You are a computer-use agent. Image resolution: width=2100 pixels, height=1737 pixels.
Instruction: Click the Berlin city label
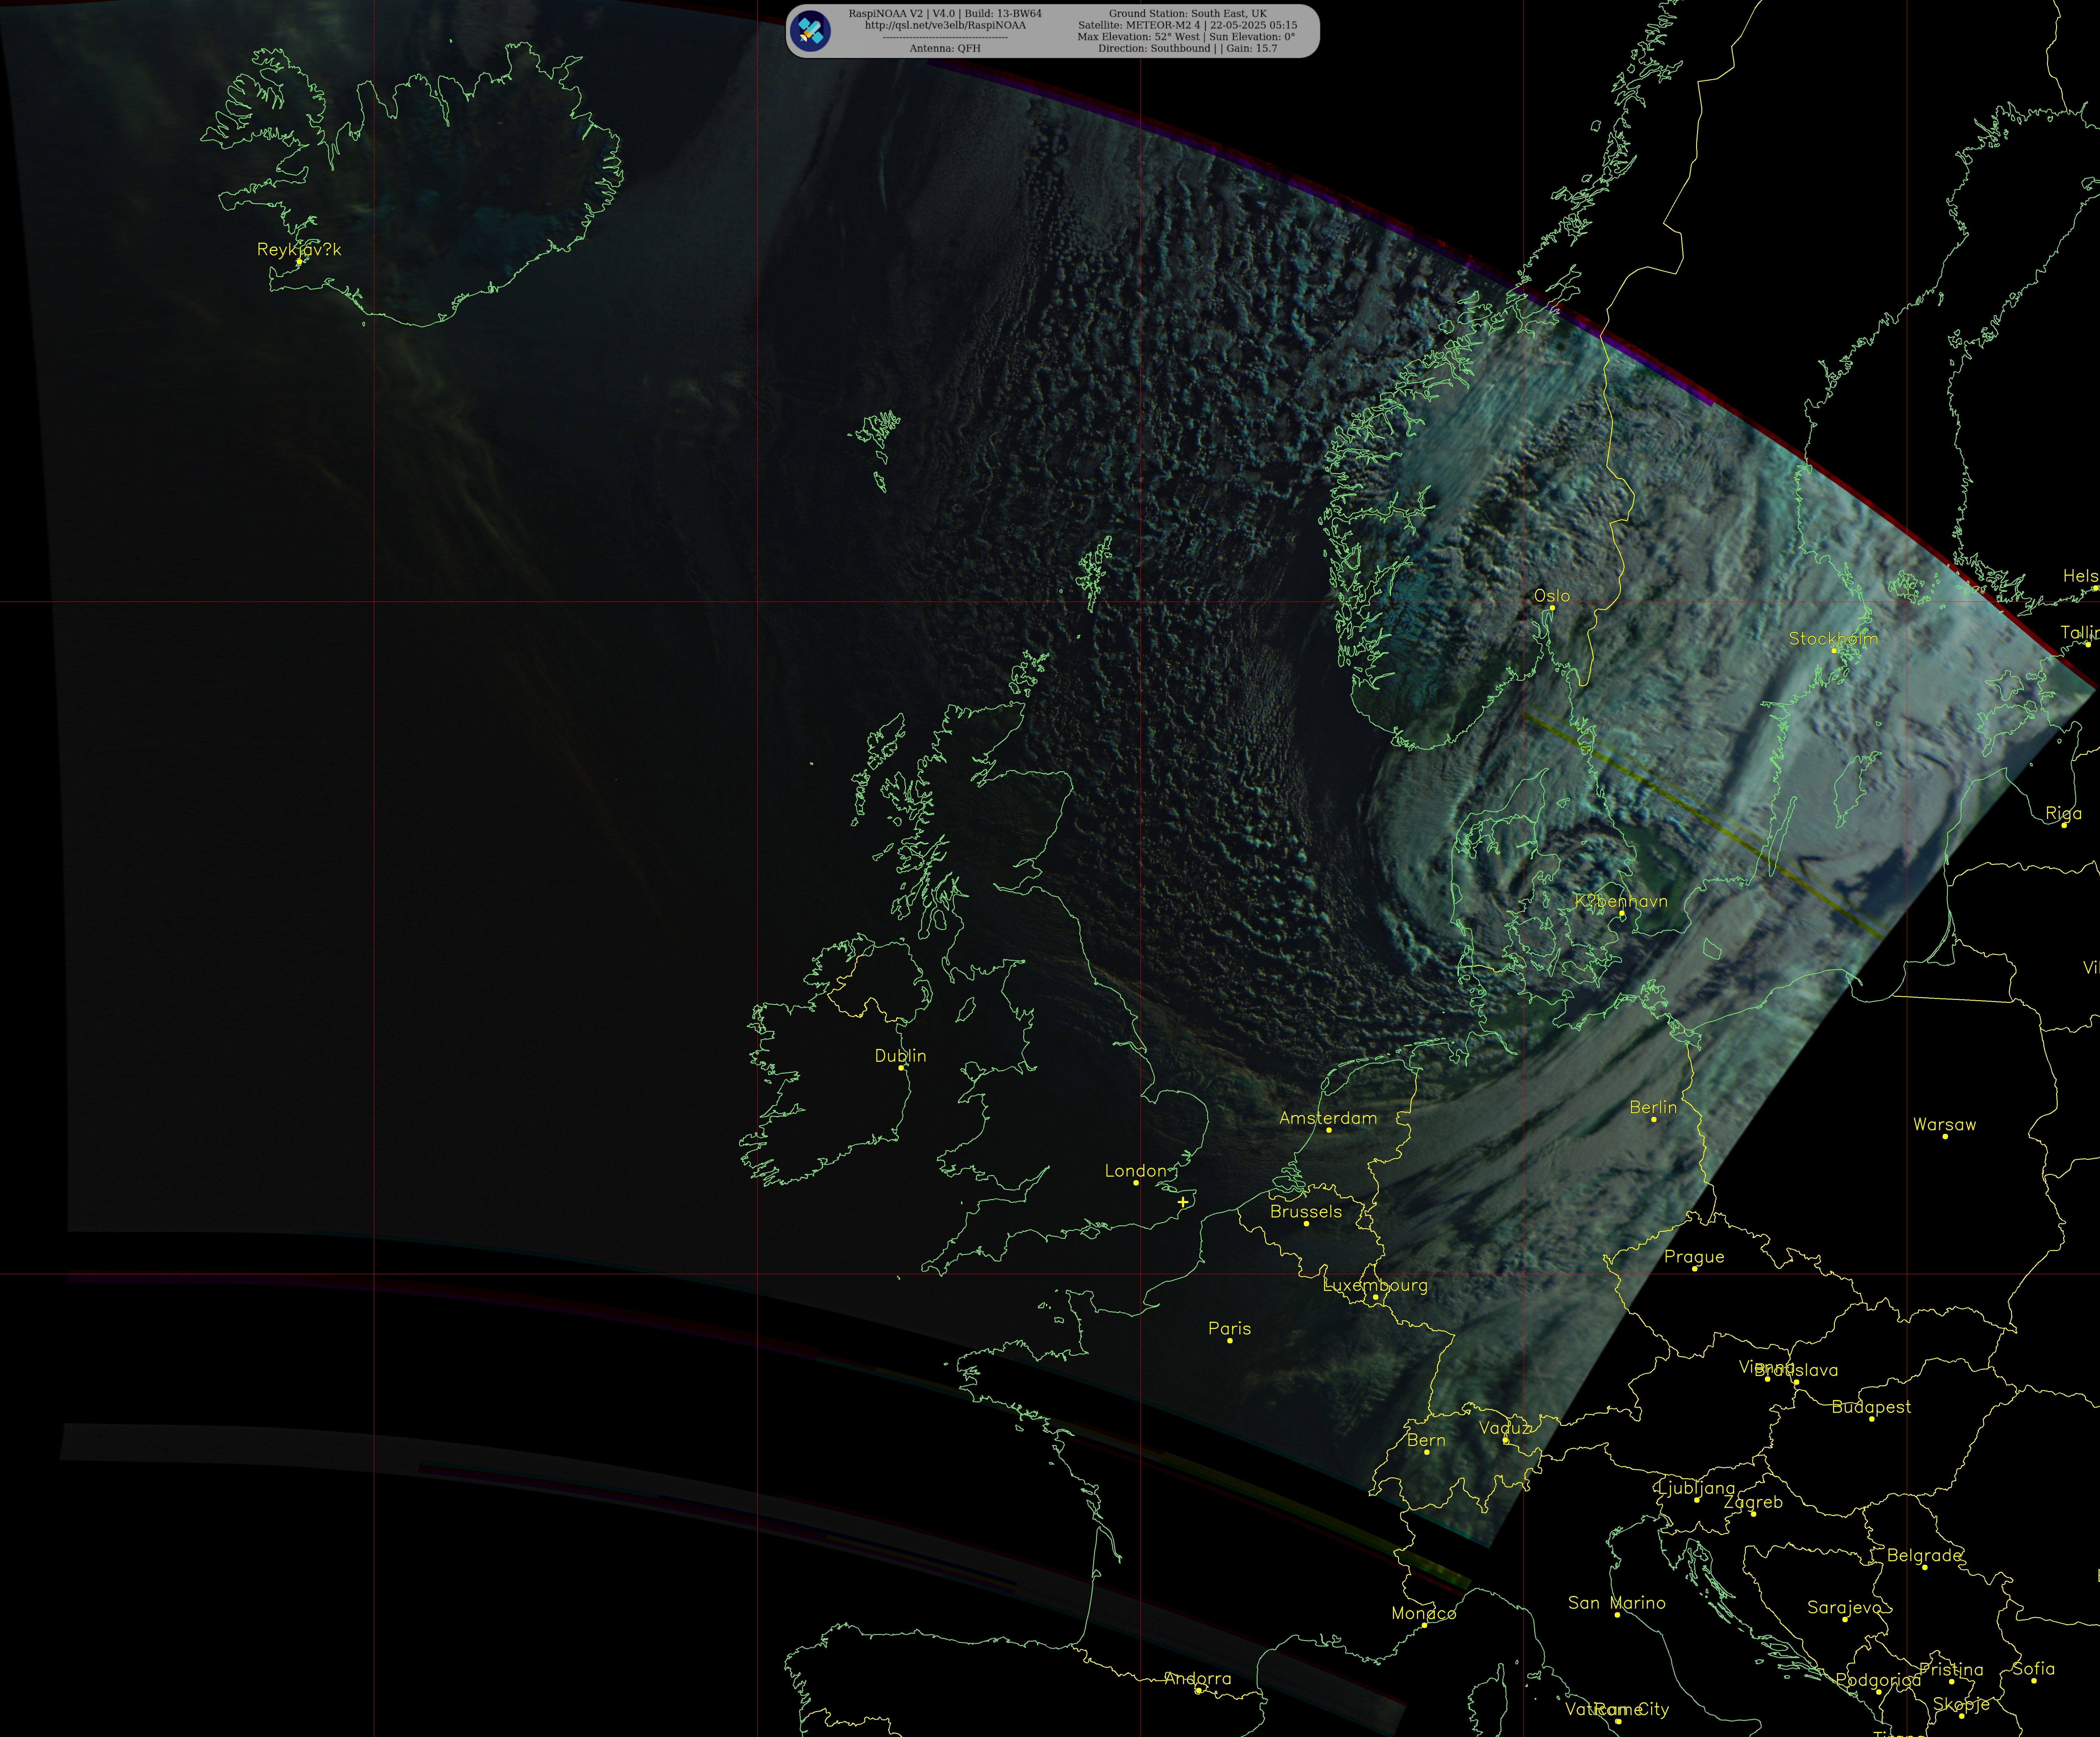(x=1653, y=1107)
